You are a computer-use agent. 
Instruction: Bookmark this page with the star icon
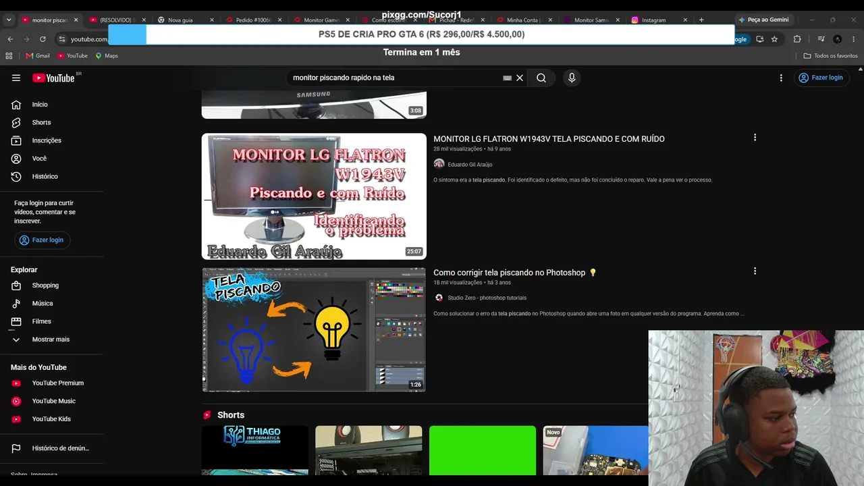pos(774,39)
